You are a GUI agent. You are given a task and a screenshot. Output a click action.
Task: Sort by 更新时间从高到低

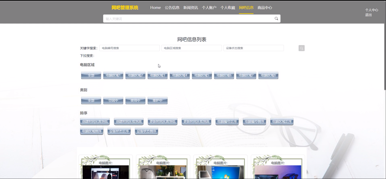pyautogui.click(x=163, y=122)
